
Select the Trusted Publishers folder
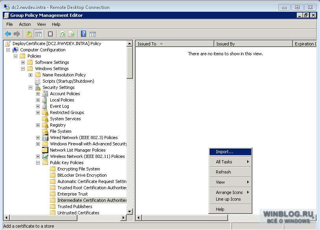[x=75, y=206]
